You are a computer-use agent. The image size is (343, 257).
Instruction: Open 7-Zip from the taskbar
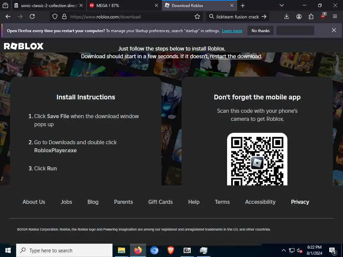click(x=187, y=250)
